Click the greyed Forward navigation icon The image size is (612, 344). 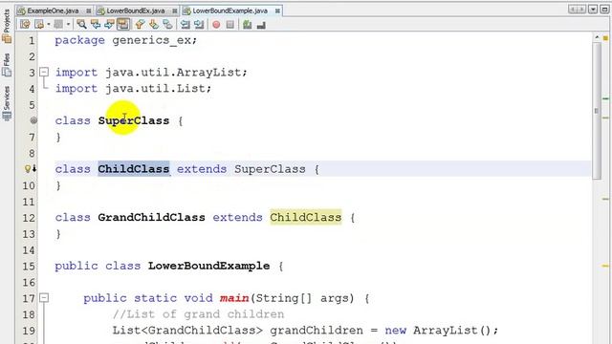pos(58,25)
